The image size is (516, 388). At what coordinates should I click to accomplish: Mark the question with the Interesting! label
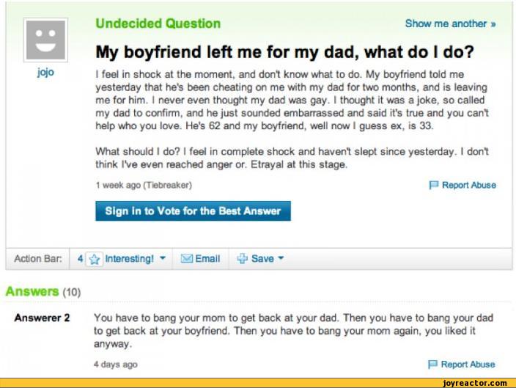click(130, 259)
